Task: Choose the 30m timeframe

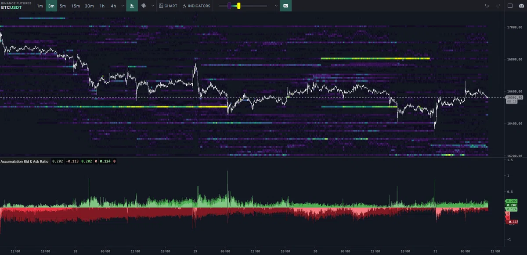Action: [x=89, y=6]
